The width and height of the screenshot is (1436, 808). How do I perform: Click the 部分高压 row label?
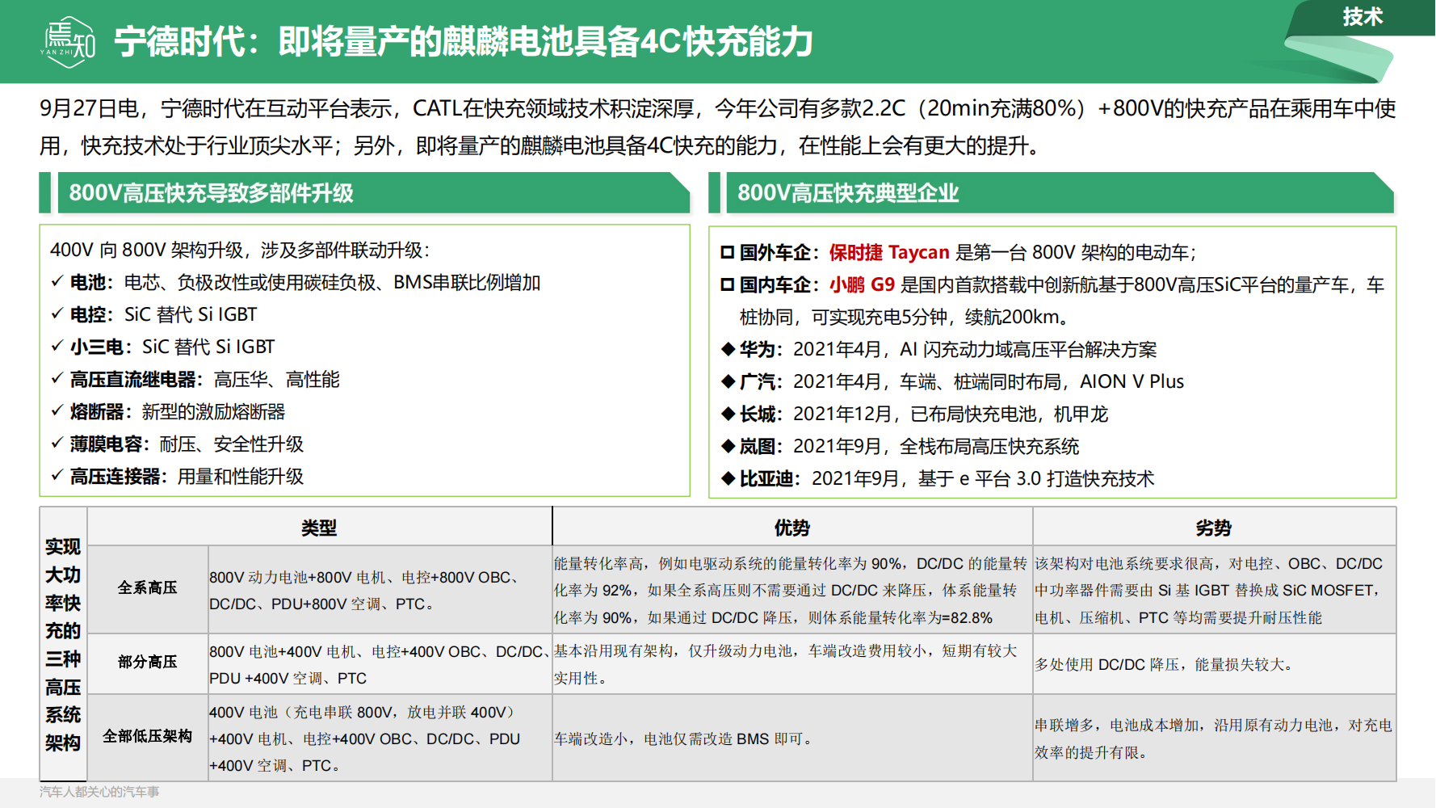point(147,663)
